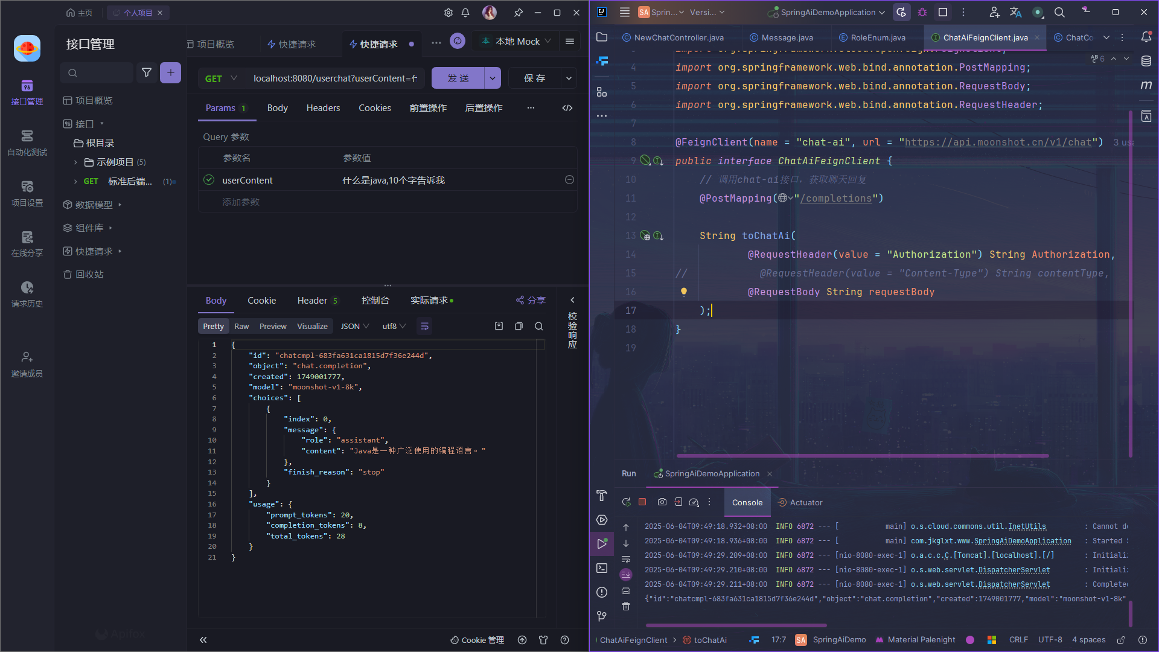Screen dimensions: 1159x652
Task: View response as code using the </> icon
Action: [x=567, y=107]
